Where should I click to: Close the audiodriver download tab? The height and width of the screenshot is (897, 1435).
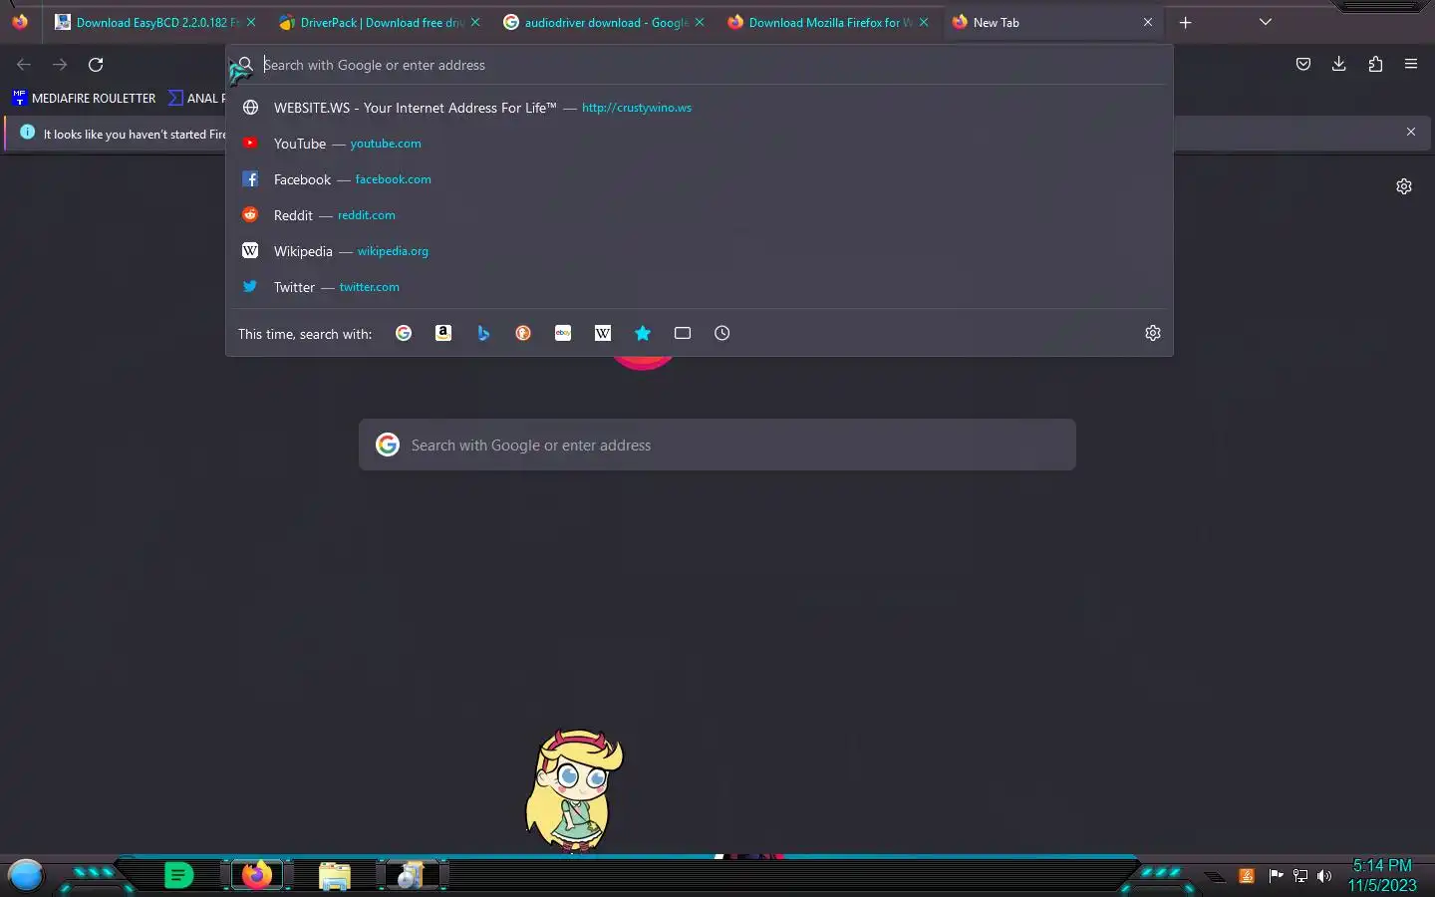[x=700, y=22]
